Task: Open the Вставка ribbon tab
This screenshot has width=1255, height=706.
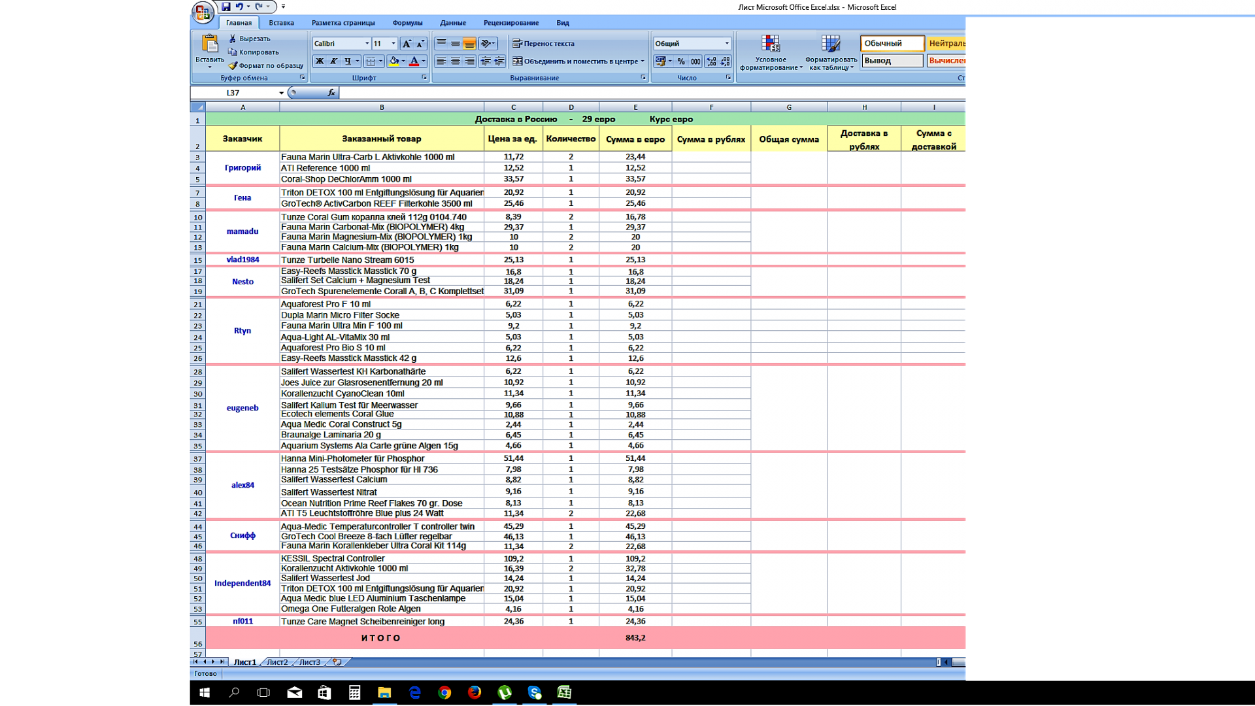Action: pyautogui.click(x=281, y=23)
